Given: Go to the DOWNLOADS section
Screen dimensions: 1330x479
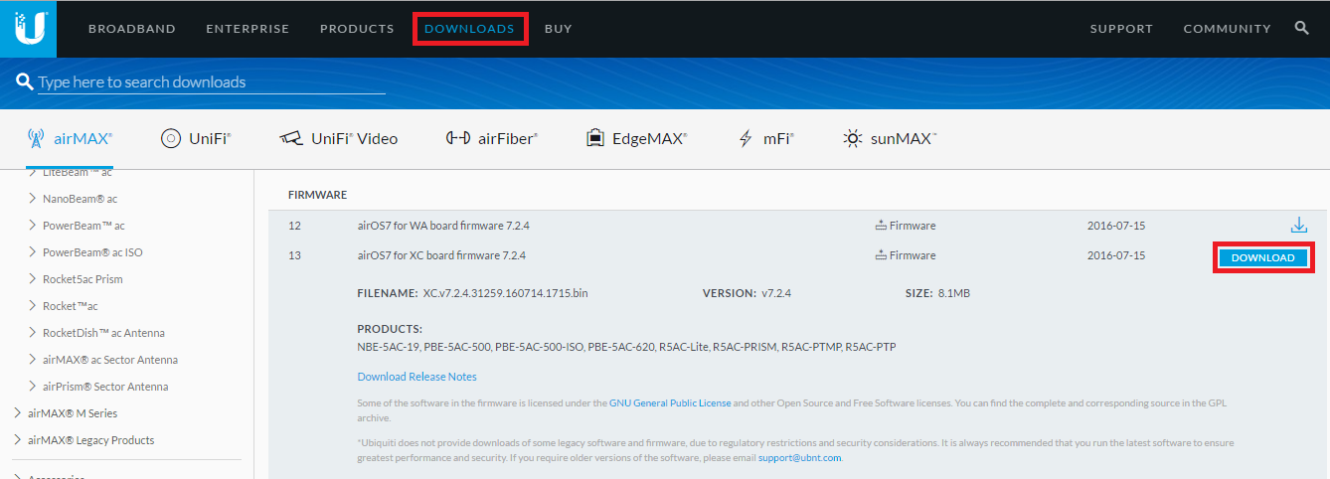Looking at the screenshot, I should [x=469, y=29].
